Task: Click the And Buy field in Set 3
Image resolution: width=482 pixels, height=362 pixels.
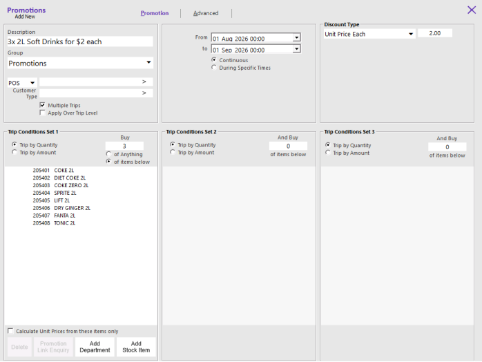Action: [x=447, y=147]
